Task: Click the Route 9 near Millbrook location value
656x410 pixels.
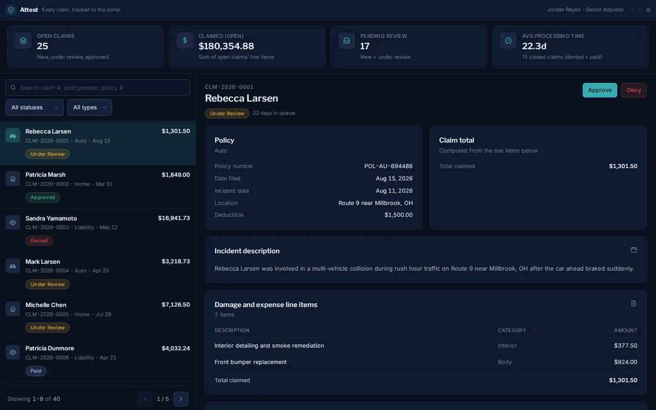Action: pyautogui.click(x=375, y=203)
